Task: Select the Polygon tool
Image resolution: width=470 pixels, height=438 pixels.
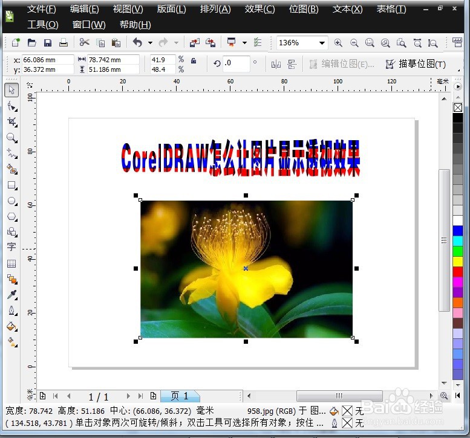Action: click(12, 216)
